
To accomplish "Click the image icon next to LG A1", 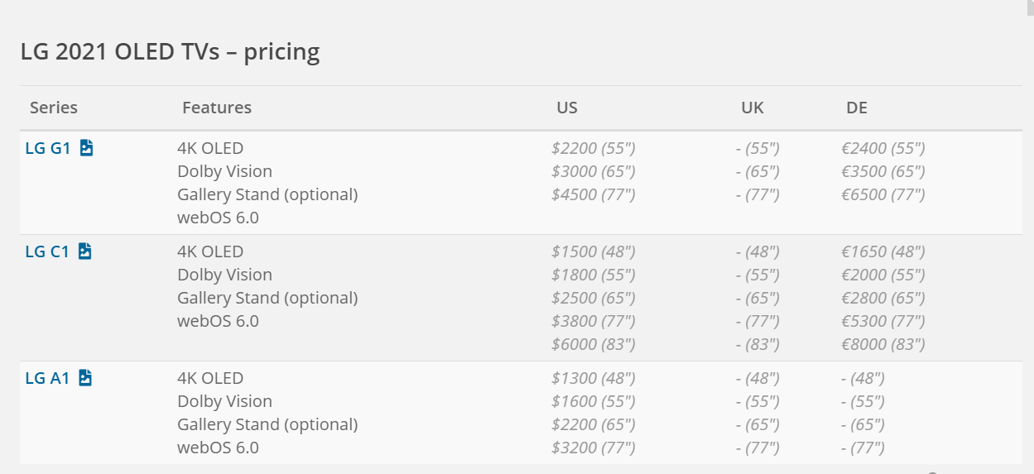I will click(x=85, y=378).
